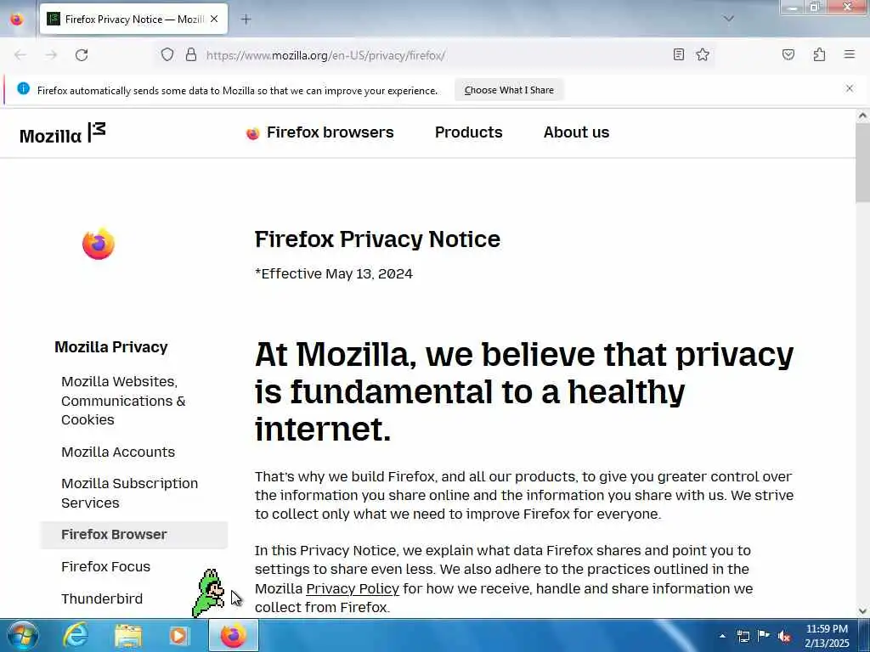Reload the page with the refresh icon
Viewport: 870px width, 652px height.
click(x=82, y=55)
